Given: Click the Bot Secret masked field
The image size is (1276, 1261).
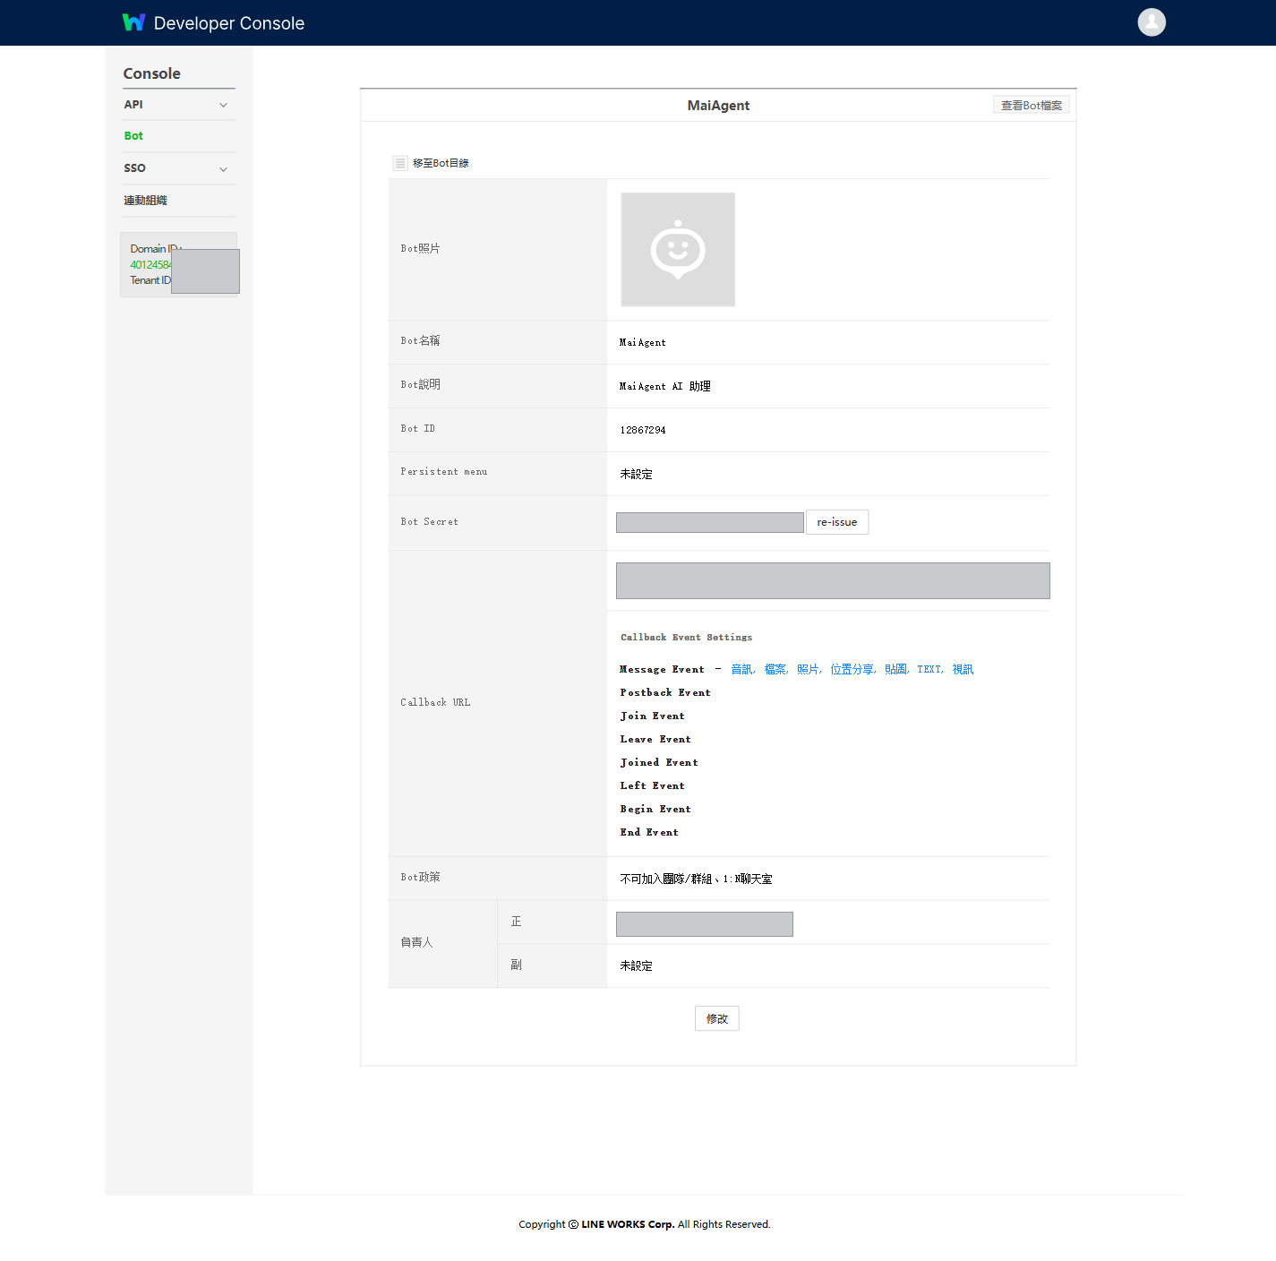Looking at the screenshot, I should (710, 522).
